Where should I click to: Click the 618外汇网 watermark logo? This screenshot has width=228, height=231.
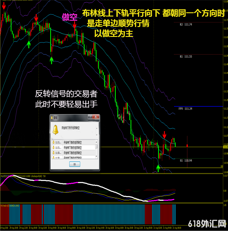pos(207,223)
